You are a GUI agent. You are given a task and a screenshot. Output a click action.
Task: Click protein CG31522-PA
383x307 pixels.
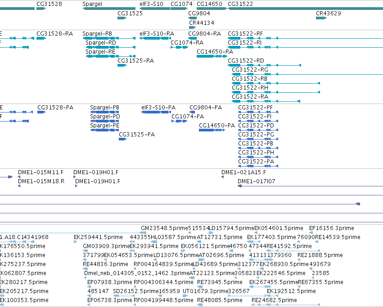pos(258,166)
